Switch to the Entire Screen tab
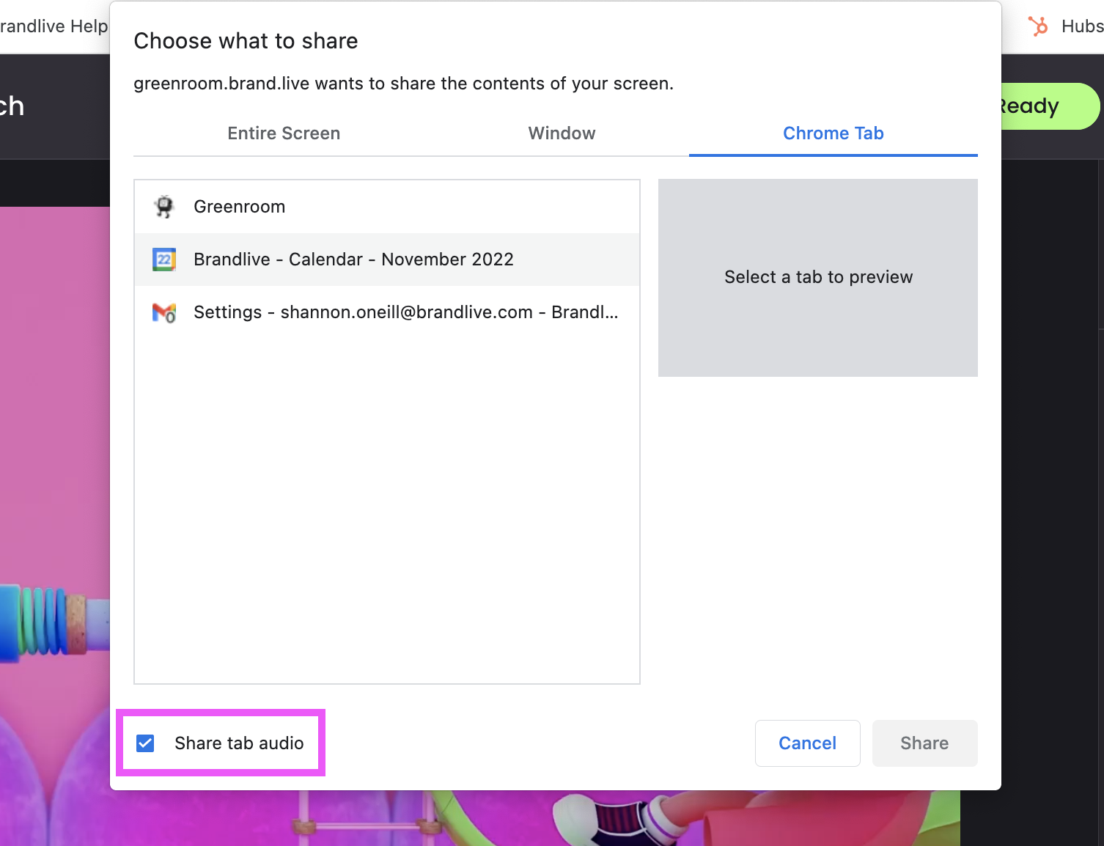 284,133
